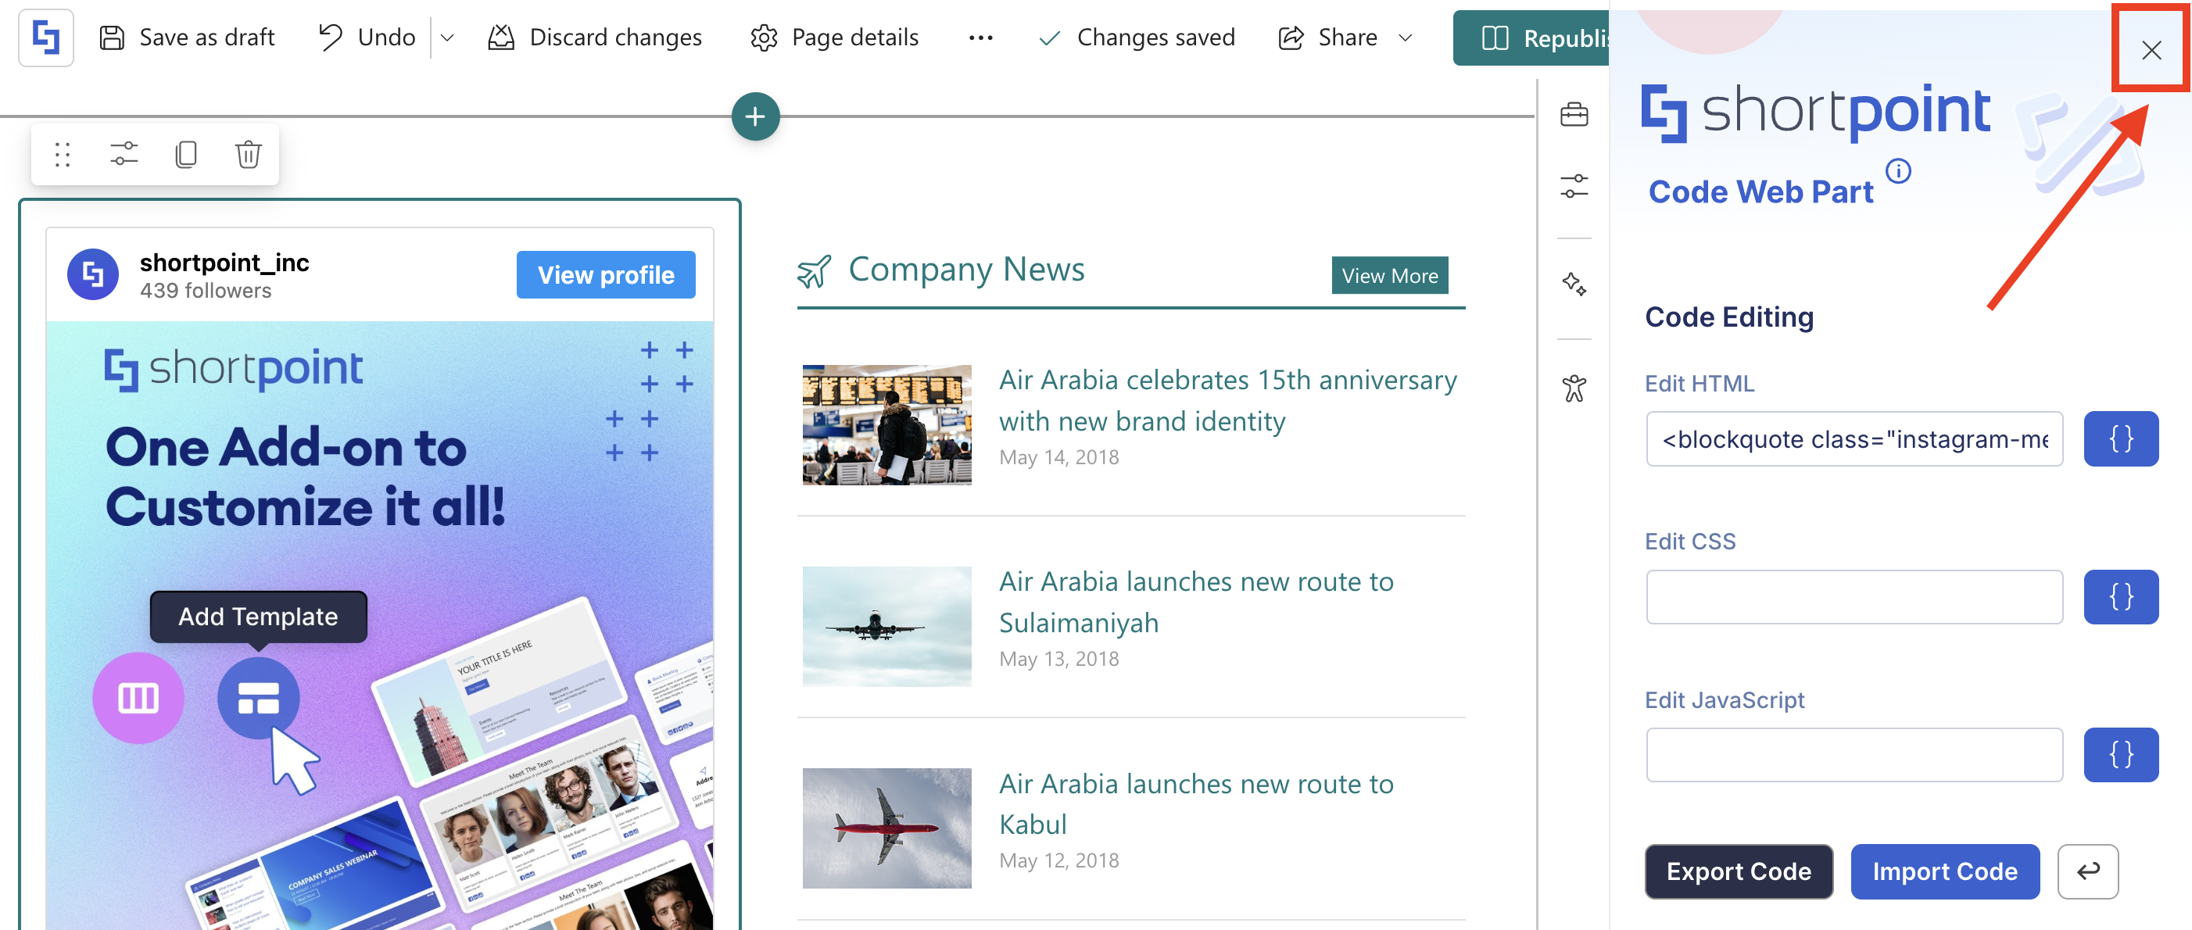Screen dimensions: 2192x930
Task: Open the accessibility figure icon
Action: coord(1574,388)
